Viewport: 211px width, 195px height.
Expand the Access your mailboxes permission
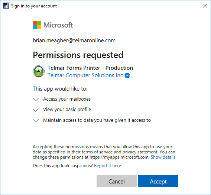[x=36, y=100]
